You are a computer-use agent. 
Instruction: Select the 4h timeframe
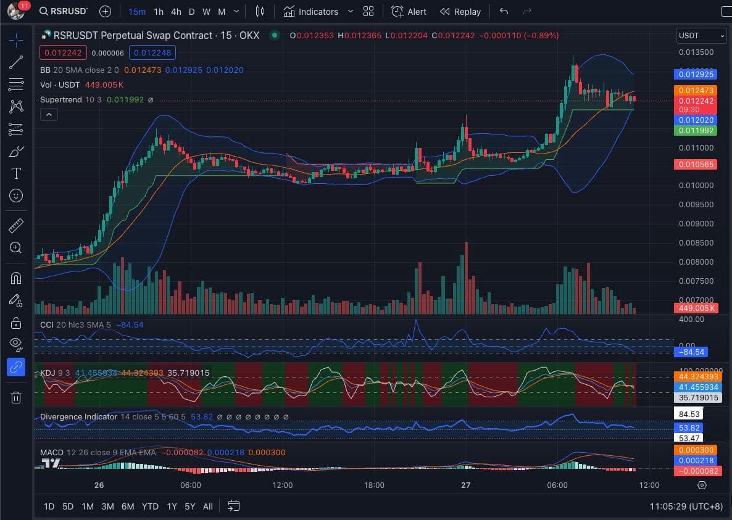[x=176, y=12]
